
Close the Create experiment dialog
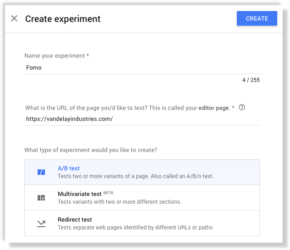[x=14, y=18]
